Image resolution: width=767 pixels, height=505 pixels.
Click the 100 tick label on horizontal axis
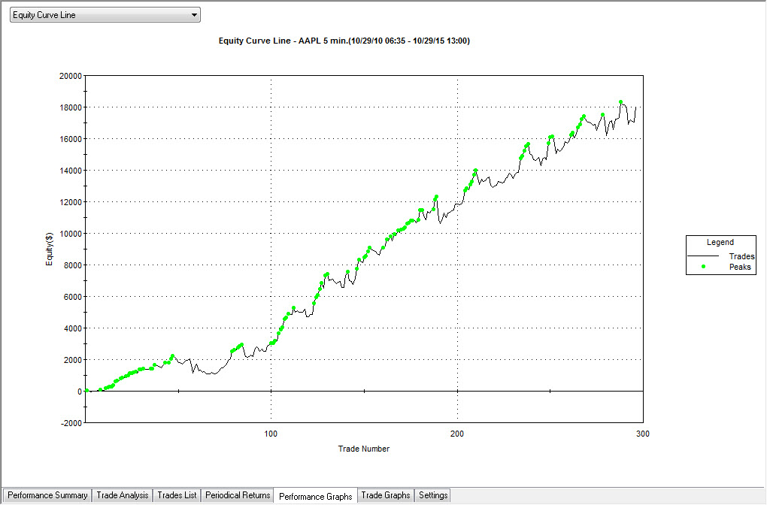click(271, 433)
